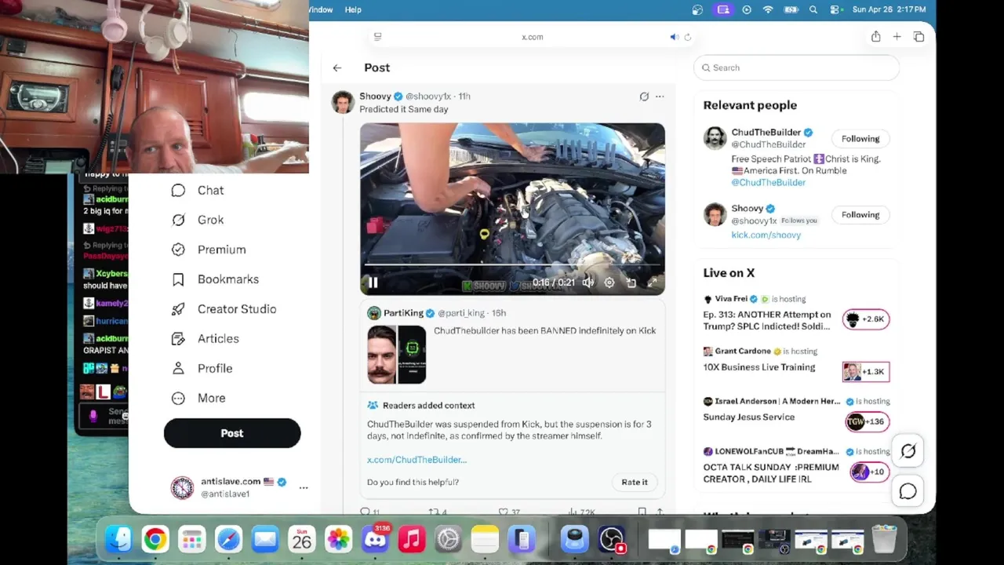
Task: Open account options beside antislave.com
Action: [x=304, y=487]
